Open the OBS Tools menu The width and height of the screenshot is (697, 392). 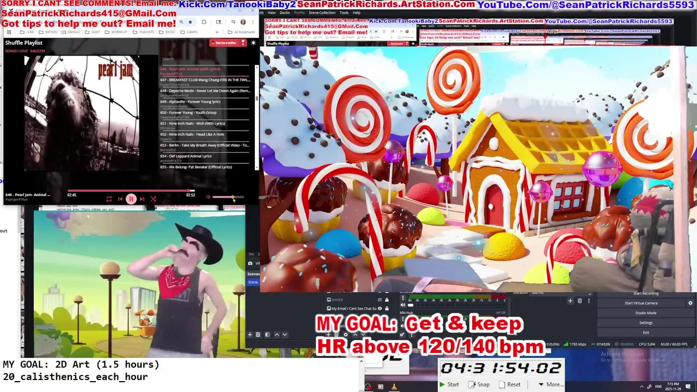344,13
